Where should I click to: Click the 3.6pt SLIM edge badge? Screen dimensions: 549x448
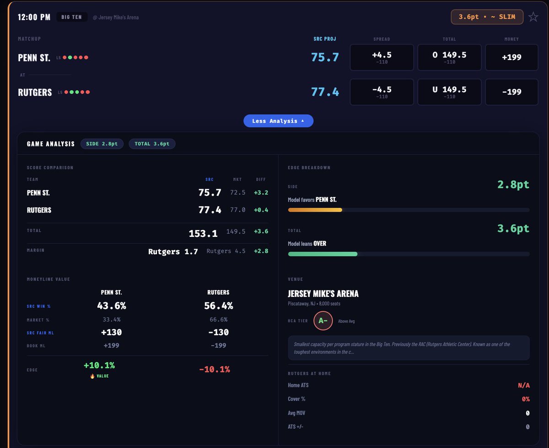487,17
